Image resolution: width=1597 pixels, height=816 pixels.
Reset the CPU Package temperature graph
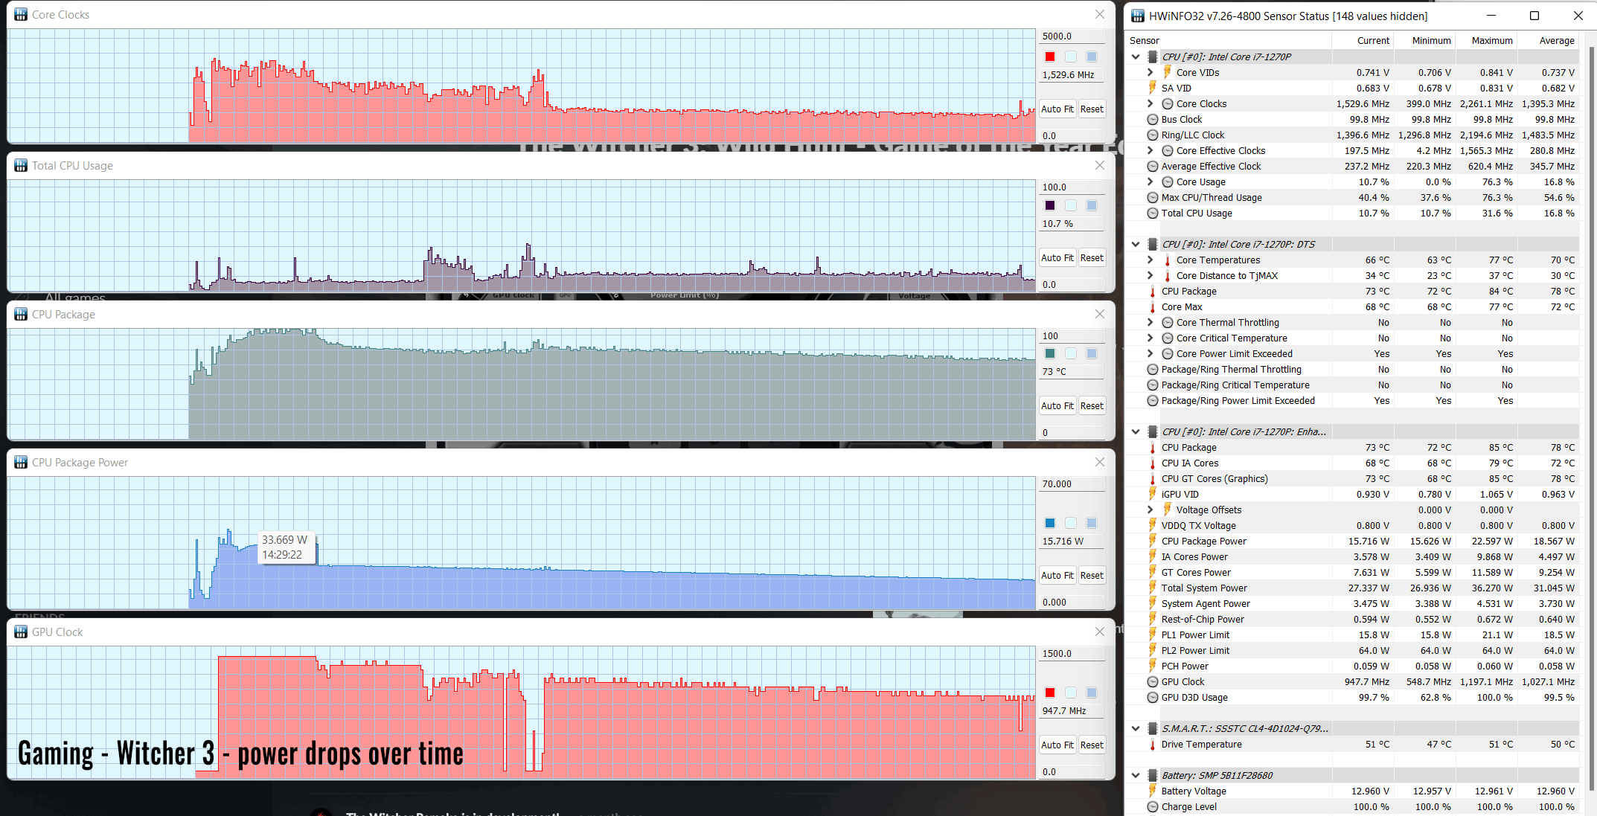point(1092,405)
